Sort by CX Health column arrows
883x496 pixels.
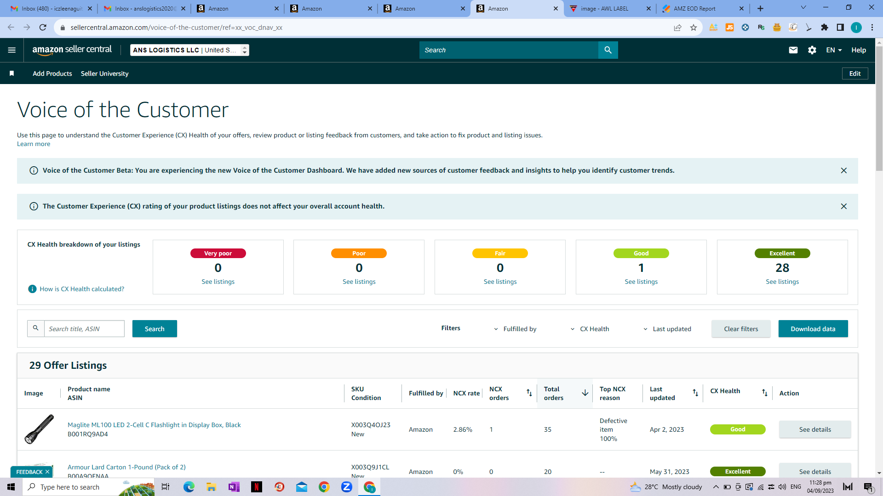click(765, 393)
